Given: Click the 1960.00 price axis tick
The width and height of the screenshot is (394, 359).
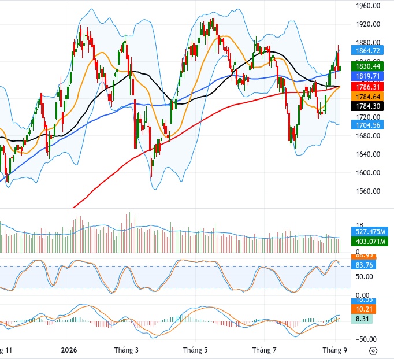Looking at the screenshot, I should (x=368, y=6).
